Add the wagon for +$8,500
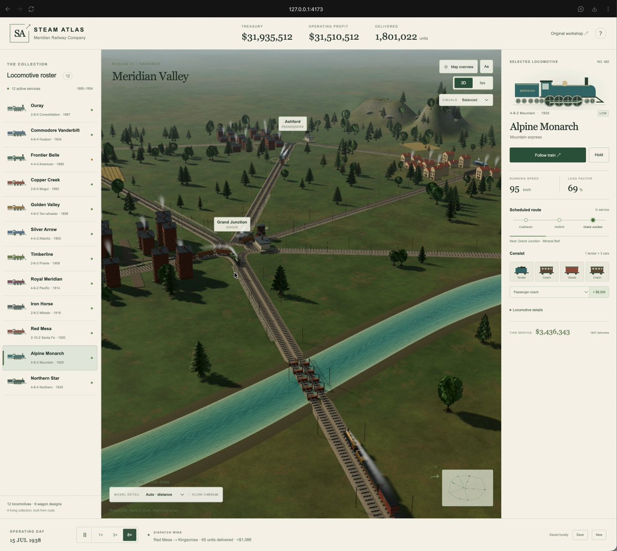 [x=600, y=292]
